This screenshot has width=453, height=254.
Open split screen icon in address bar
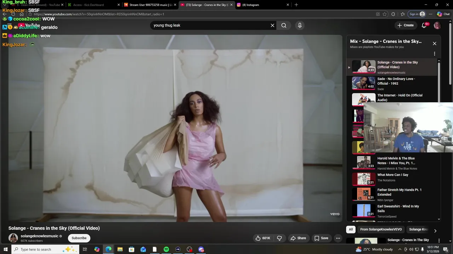point(378,14)
